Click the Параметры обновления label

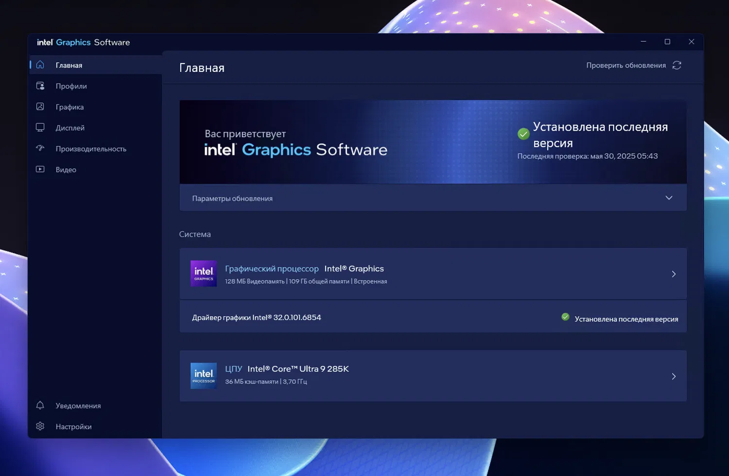tap(232, 198)
